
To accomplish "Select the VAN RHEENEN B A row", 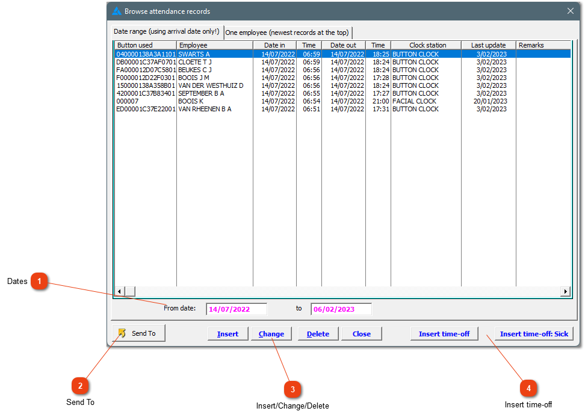I will point(342,109).
